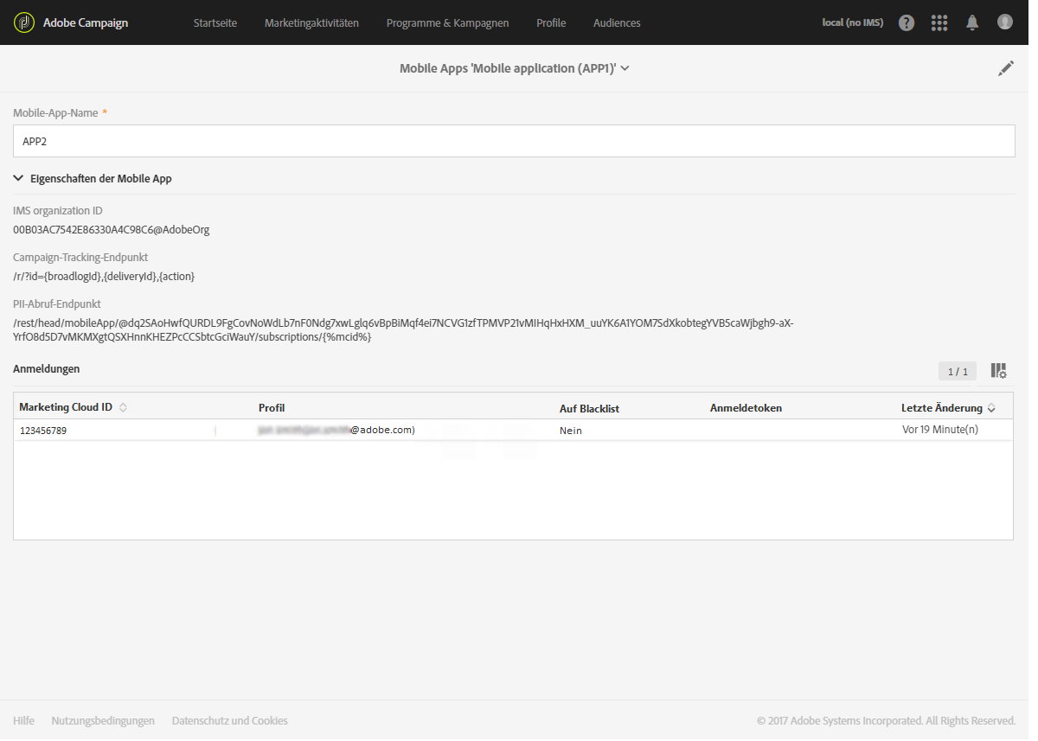Click the Adobe Campaign title text

tap(86, 23)
